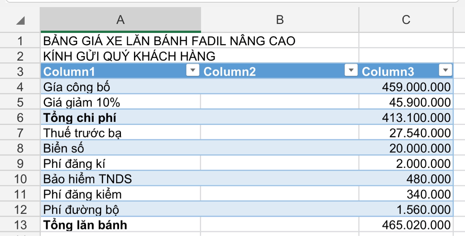Open the Column3 filter dropdown

(445, 70)
